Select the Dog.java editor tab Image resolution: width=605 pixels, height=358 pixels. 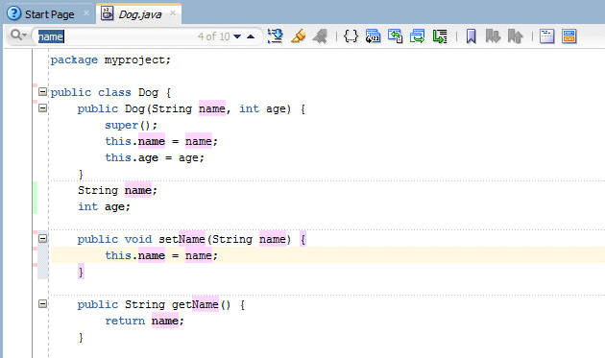[x=139, y=14]
